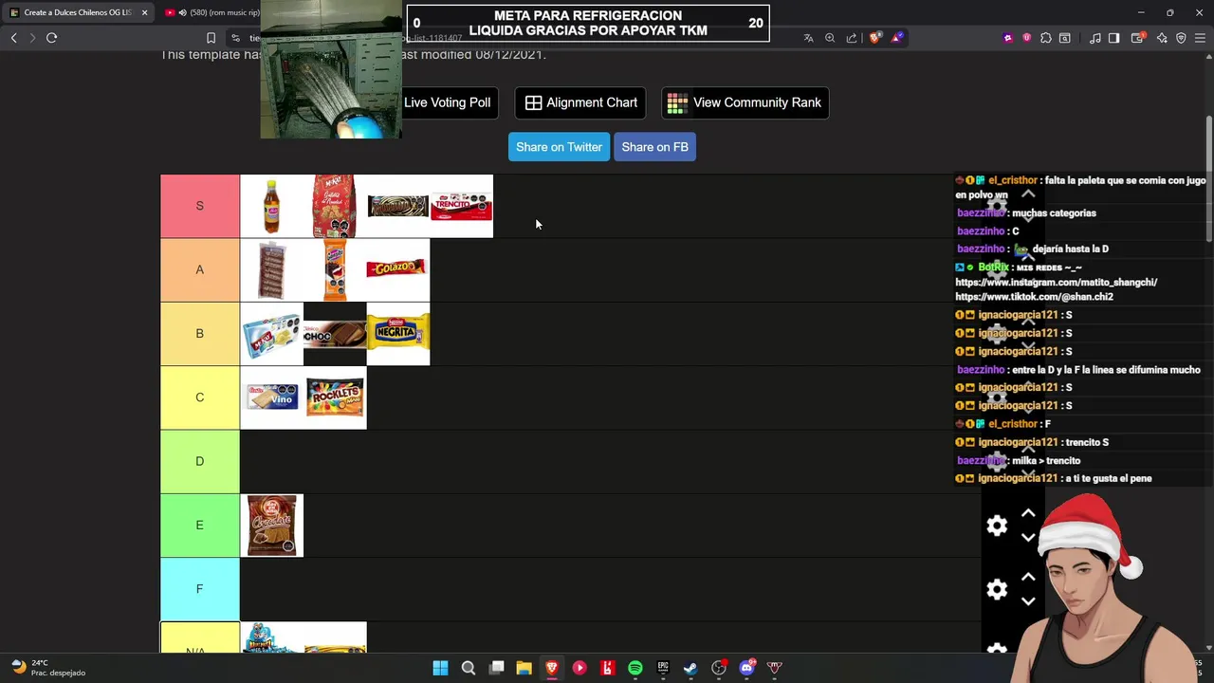The image size is (1214, 683).
Task: Select the Negrita item in B tier
Action: 398,333
